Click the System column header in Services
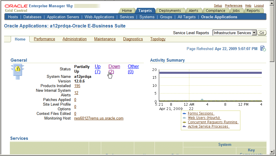 pos(225,144)
